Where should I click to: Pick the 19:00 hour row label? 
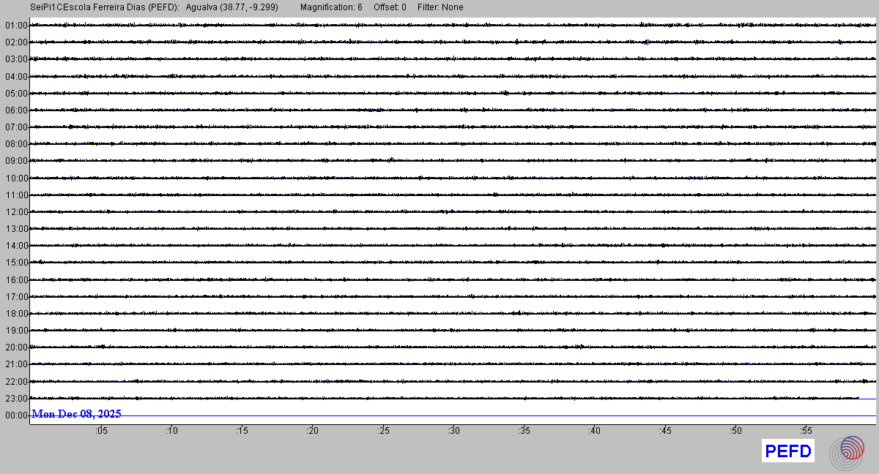pos(16,331)
